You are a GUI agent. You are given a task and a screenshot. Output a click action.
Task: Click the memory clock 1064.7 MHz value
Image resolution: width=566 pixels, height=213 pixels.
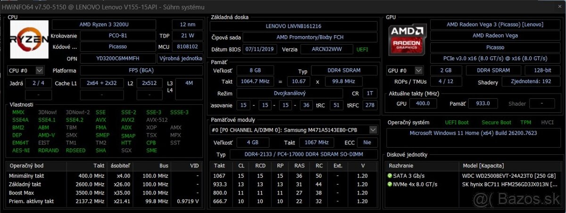[255, 81]
